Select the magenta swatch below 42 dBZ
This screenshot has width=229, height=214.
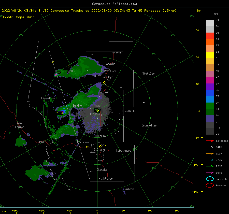(210, 80)
